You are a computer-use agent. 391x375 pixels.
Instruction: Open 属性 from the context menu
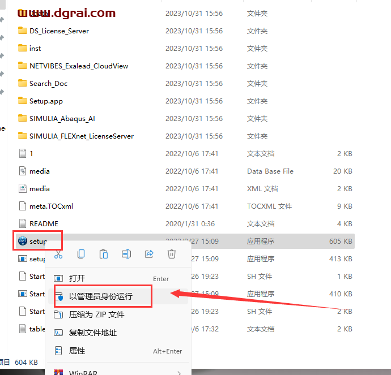[77, 351]
